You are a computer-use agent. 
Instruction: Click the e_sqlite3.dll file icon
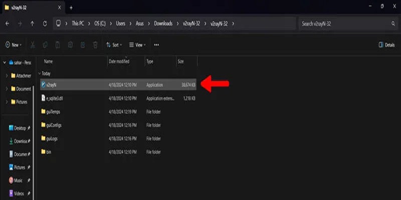pos(43,98)
